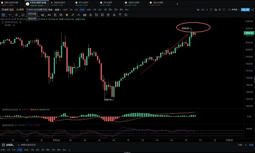Viewport: 255px width, 153px height.
Task: Click the blue K-line analysis button
Action: click(245, 10)
